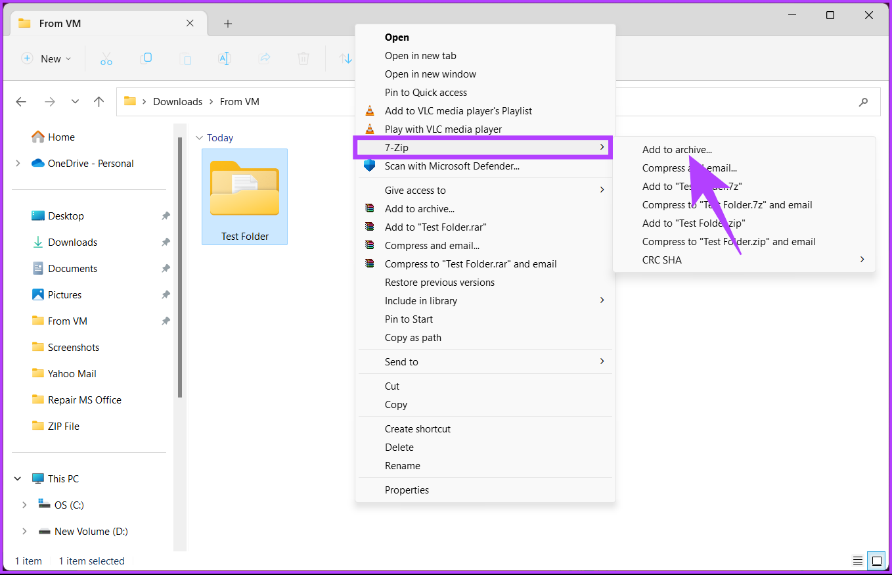Open the Give access to submenu
892x575 pixels.
pos(485,191)
